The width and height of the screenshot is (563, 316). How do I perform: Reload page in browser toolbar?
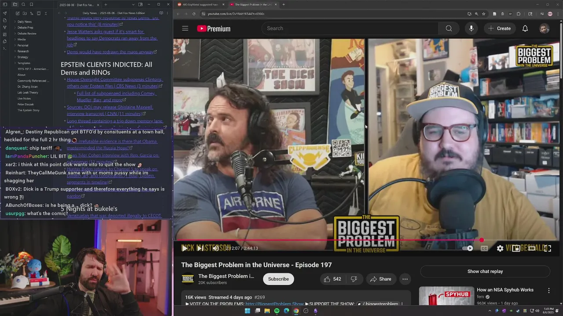pyautogui.click(x=194, y=14)
